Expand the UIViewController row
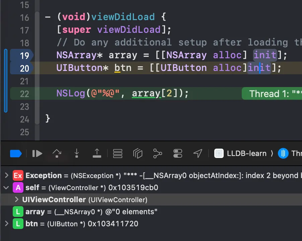 (x=17, y=199)
